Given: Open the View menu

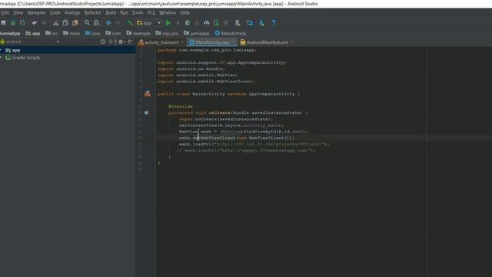Looking at the screenshot, I should tap(18, 12).
